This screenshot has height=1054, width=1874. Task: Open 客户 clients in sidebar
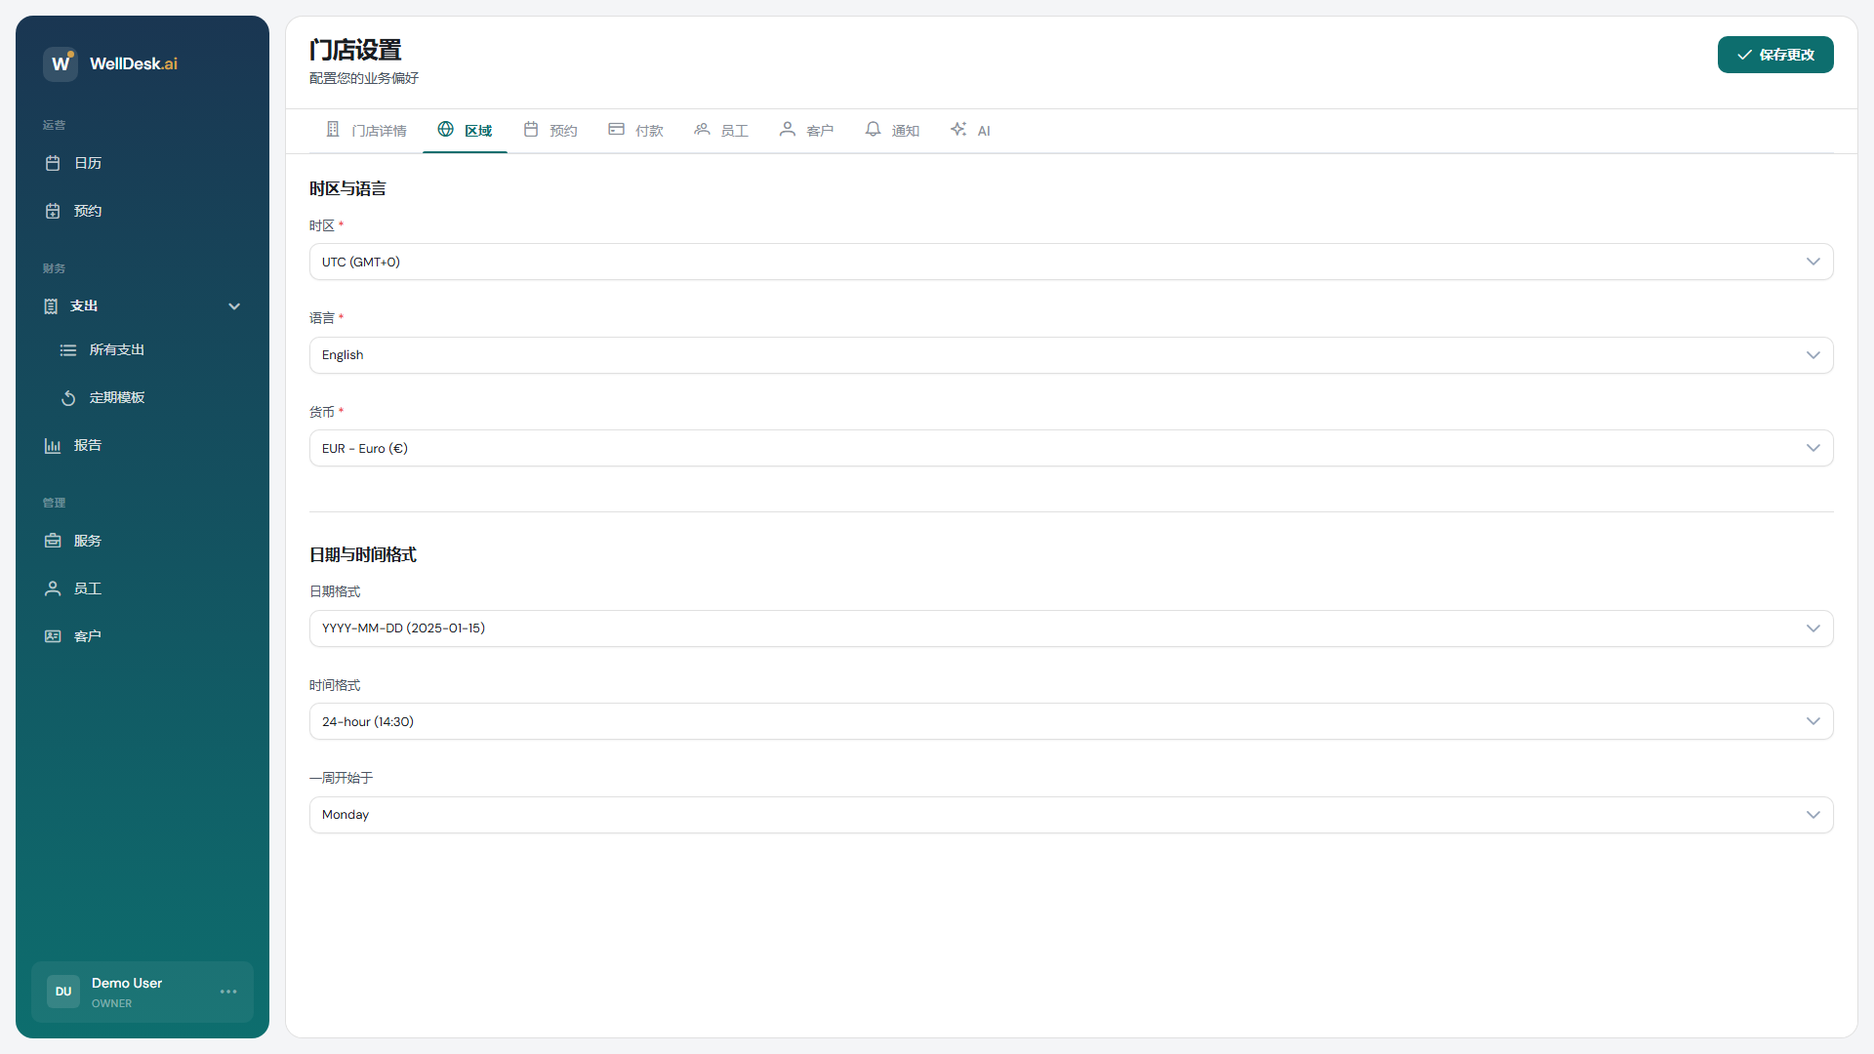pyautogui.click(x=87, y=636)
